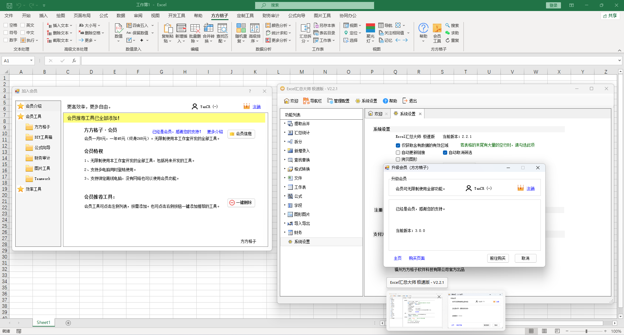Open the 查找匹配 tool in the ribbon
The image size is (624, 335).
(x=222, y=33)
